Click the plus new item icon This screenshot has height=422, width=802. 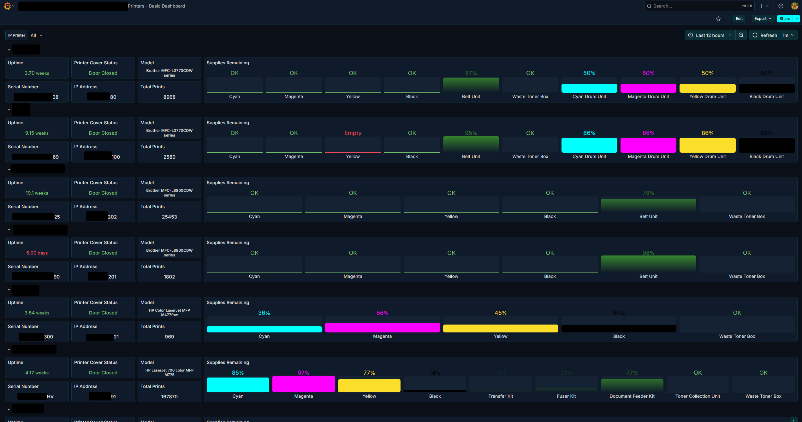pyautogui.click(x=762, y=6)
